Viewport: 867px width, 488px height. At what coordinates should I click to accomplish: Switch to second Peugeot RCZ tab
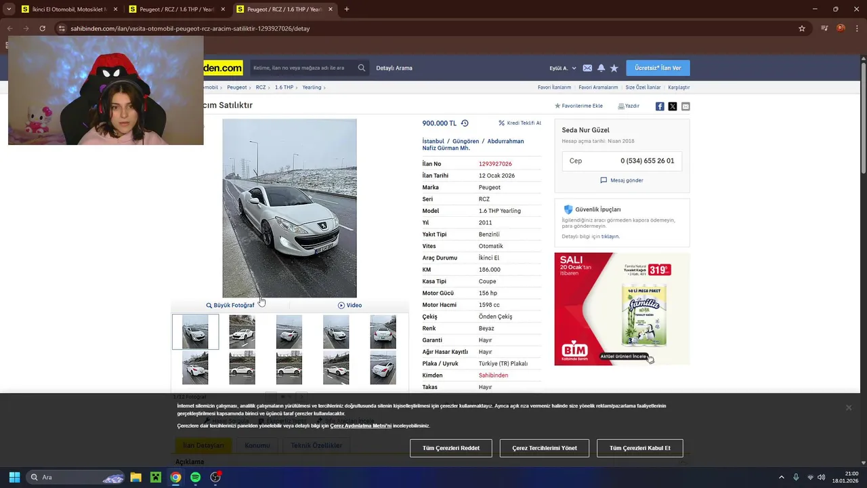pos(177,9)
